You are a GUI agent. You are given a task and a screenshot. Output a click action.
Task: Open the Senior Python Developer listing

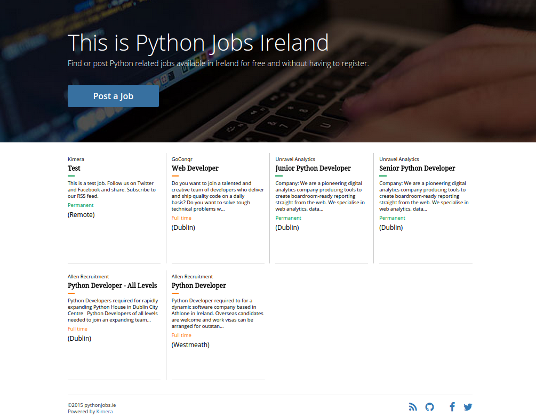pyautogui.click(x=417, y=168)
